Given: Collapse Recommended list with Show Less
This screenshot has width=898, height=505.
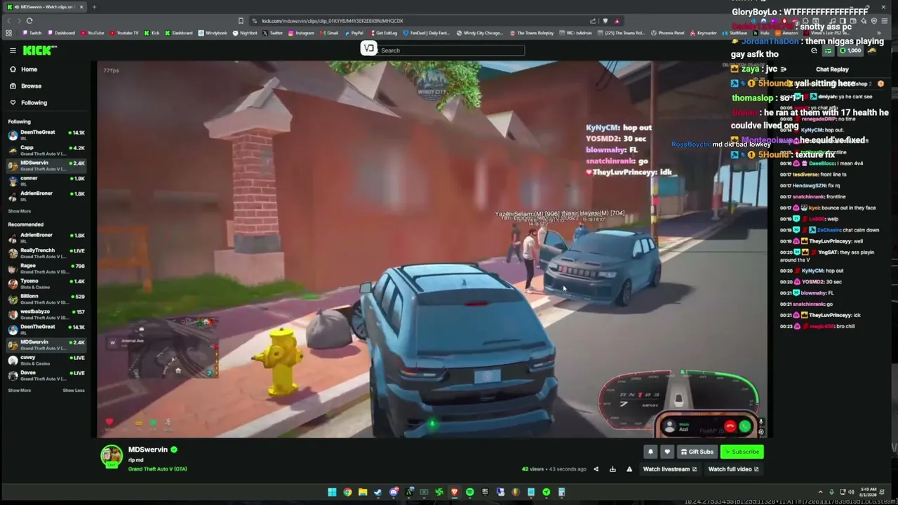Looking at the screenshot, I should [74, 391].
